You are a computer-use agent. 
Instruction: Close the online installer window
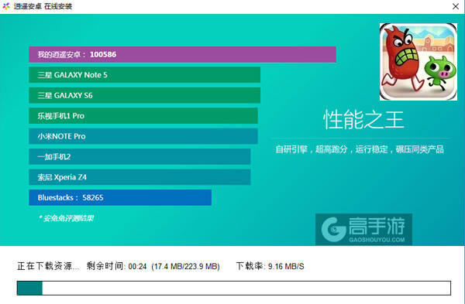(456, 6)
